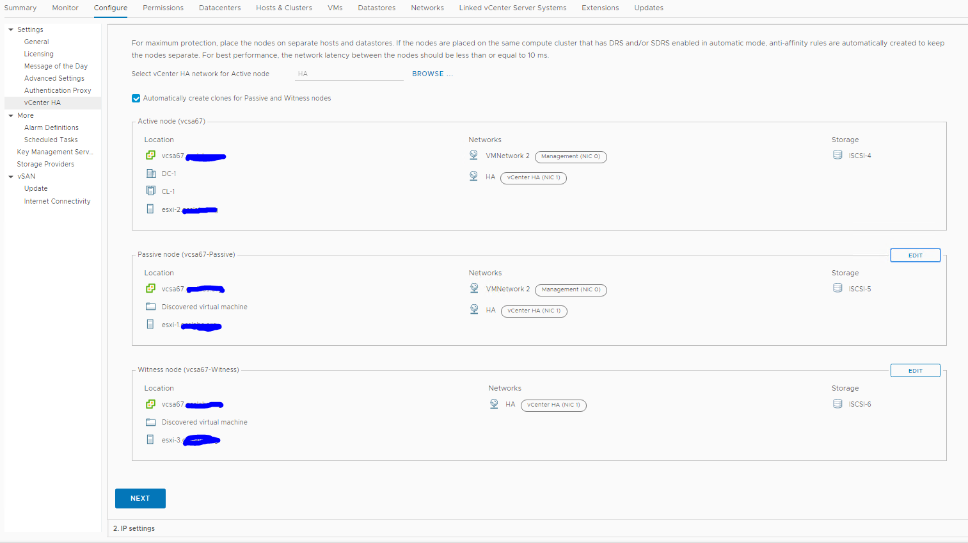Viewport: 968px width, 543px height.
Task: Click the NEXT button
Action: click(x=140, y=498)
